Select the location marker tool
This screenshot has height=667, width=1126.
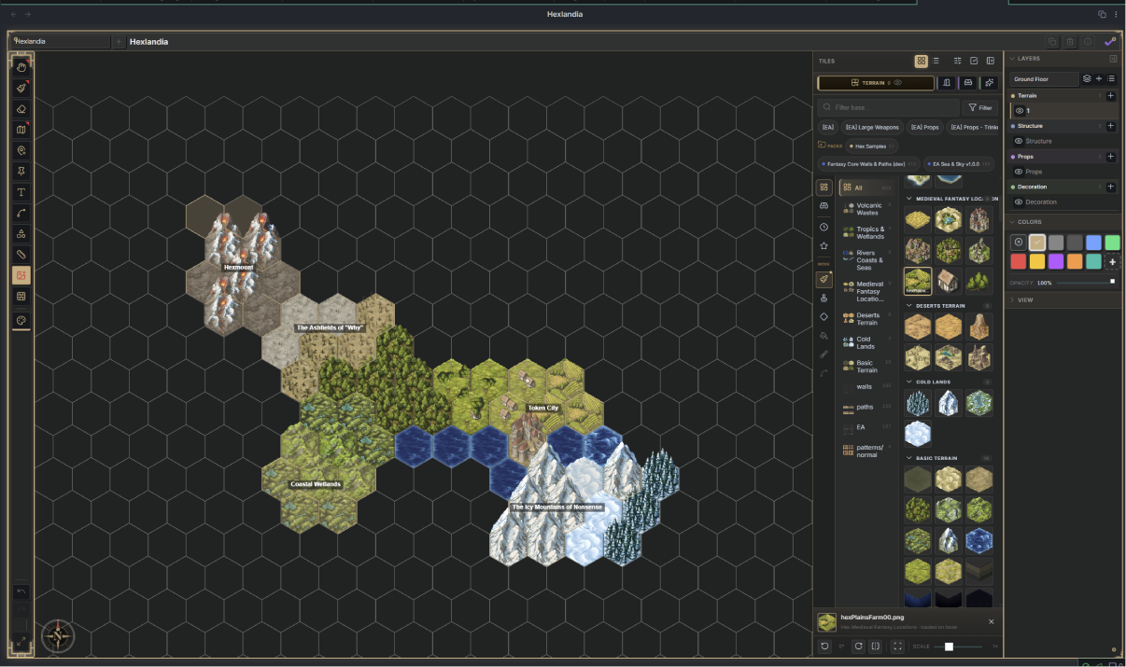[21, 150]
